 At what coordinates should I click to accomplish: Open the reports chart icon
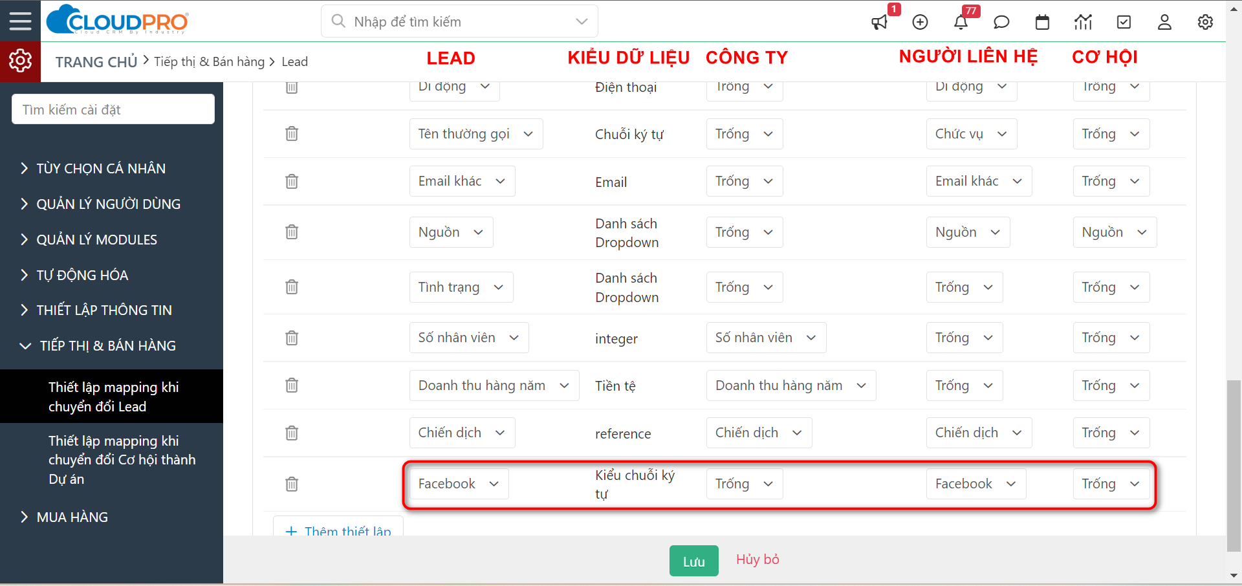coord(1083,22)
